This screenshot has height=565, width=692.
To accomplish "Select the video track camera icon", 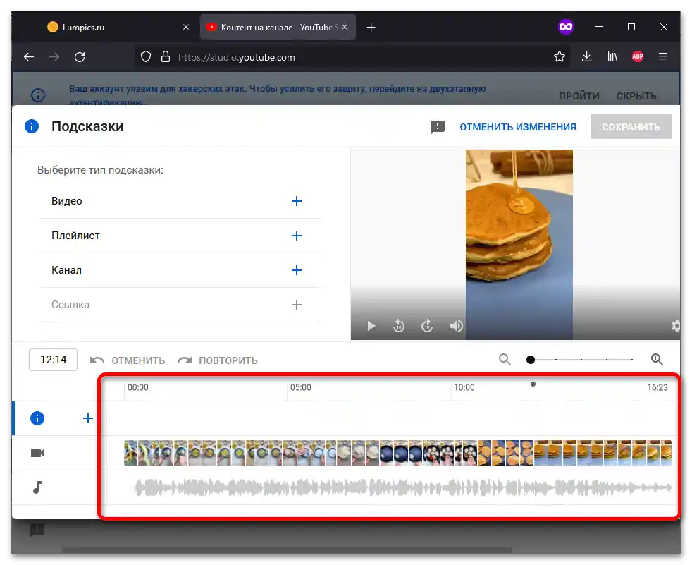I will (37, 452).
